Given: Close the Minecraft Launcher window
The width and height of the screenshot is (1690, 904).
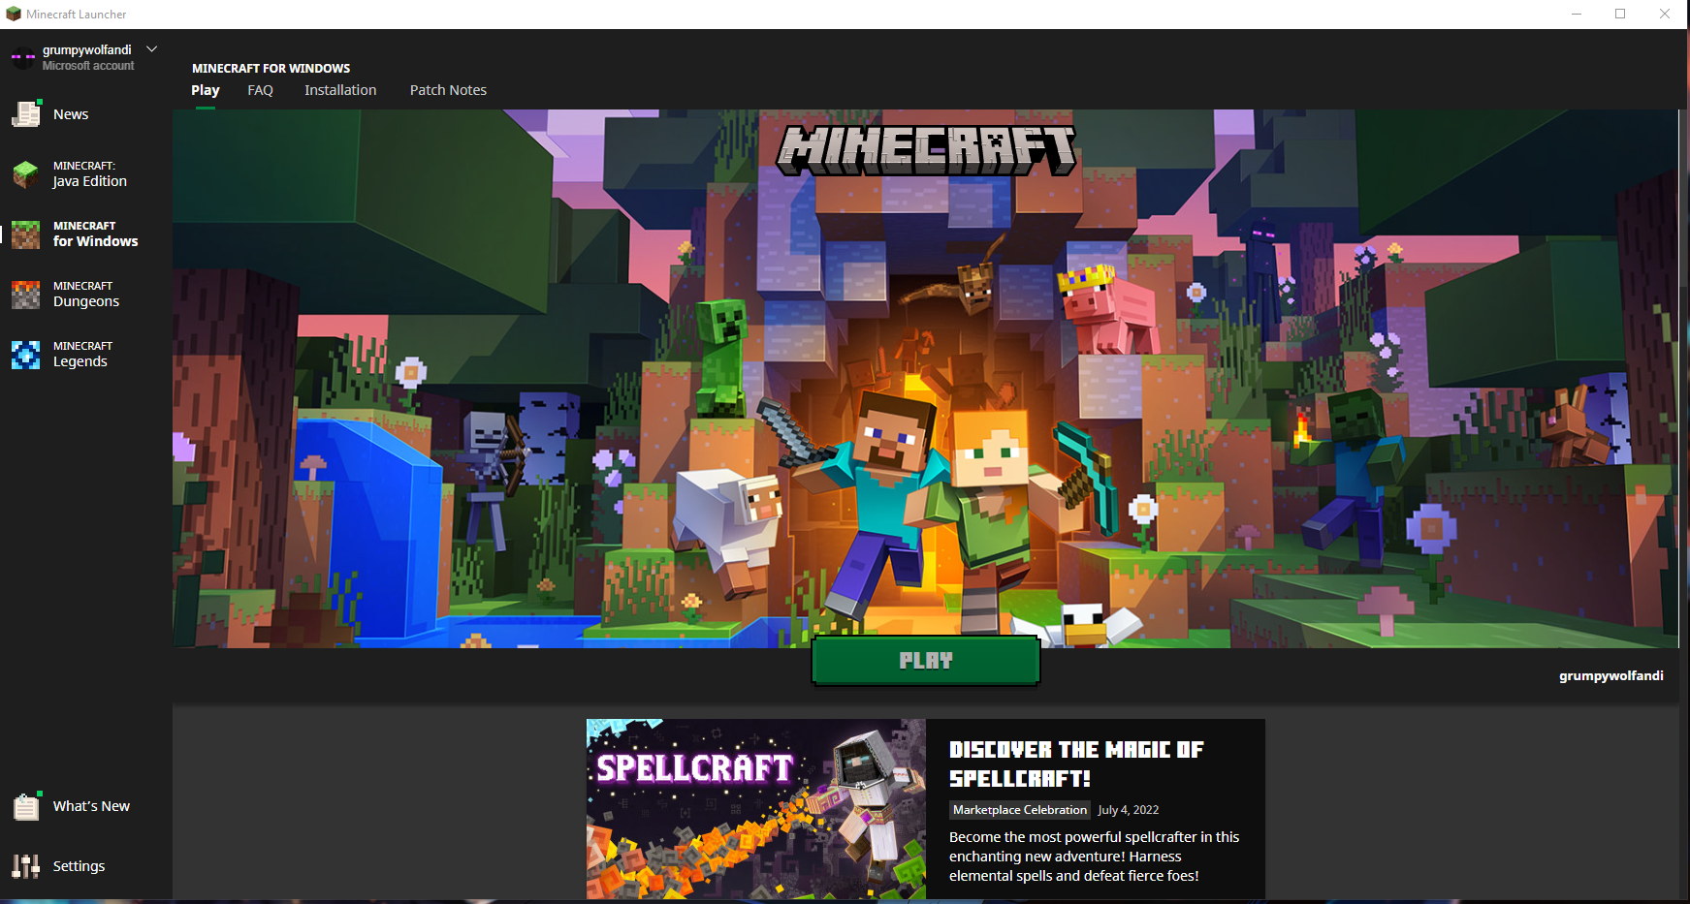Looking at the screenshot, I should point(1665,15).
